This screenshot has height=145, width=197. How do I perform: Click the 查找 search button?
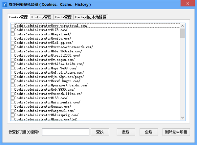point(100,132)
